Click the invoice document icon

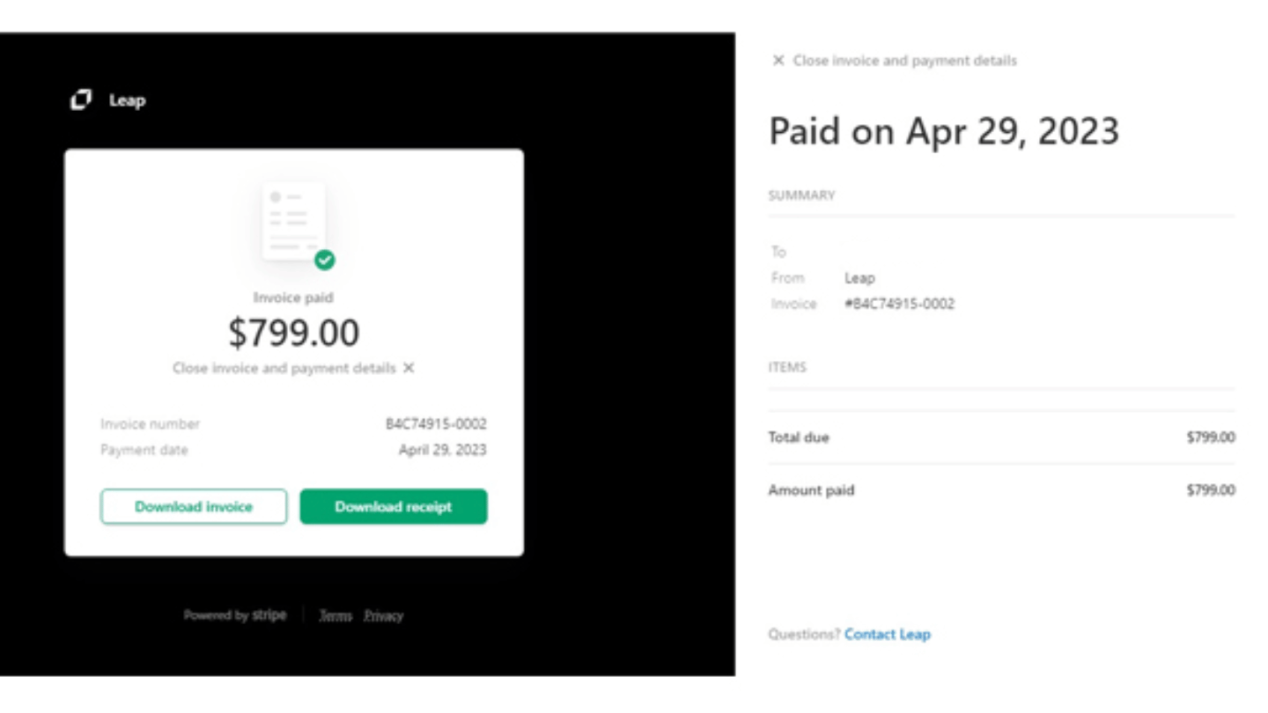click(293, 222)
